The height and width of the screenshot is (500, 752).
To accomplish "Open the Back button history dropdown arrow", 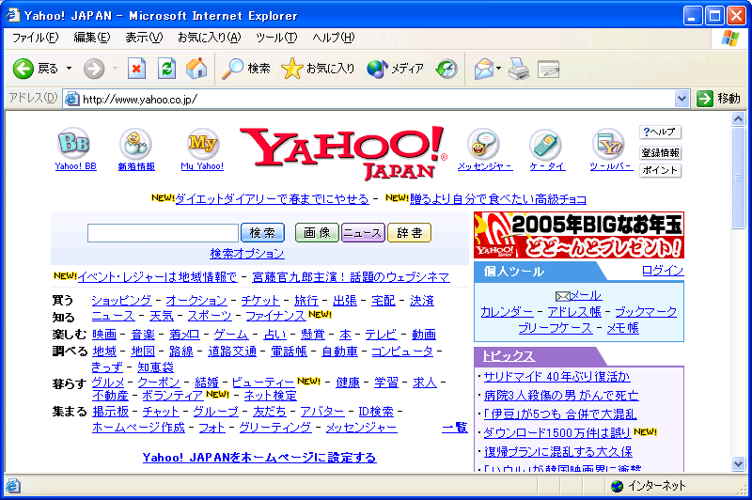I will point(69,69).
